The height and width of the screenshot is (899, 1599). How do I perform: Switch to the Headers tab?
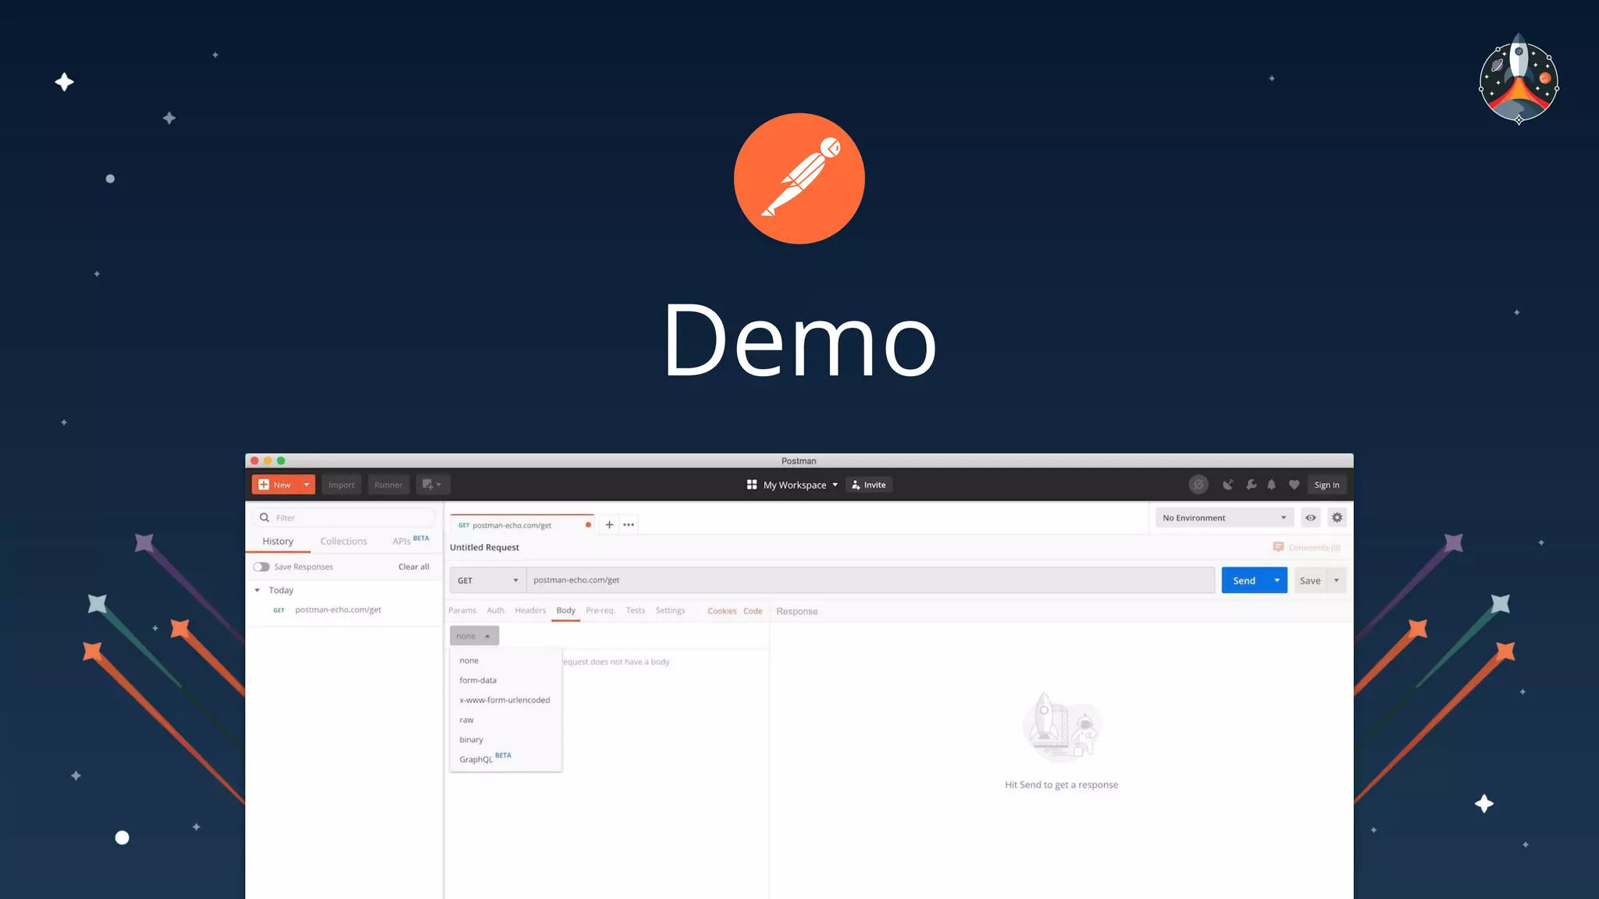530,610
